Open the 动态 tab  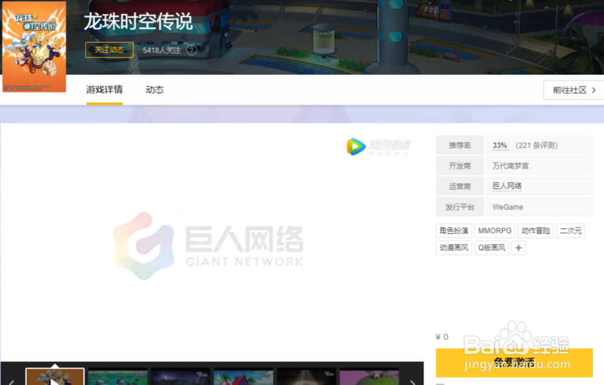155,90
